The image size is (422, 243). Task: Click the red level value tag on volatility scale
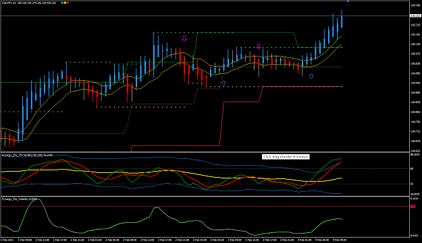click(x=413, y=206)
